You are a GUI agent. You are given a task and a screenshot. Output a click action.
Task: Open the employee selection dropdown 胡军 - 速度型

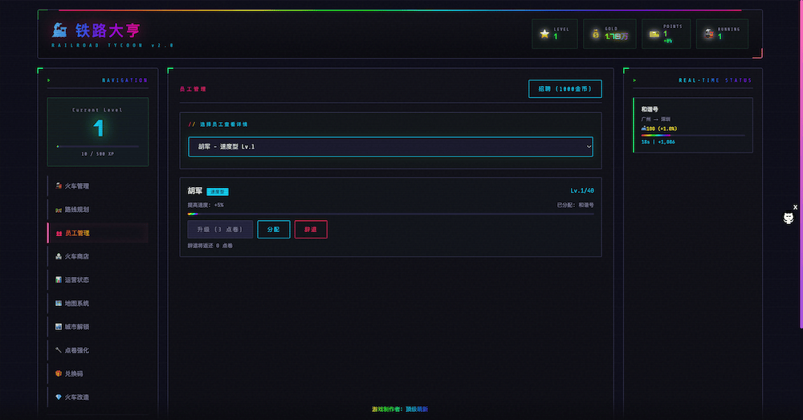[x=389, y=147]
